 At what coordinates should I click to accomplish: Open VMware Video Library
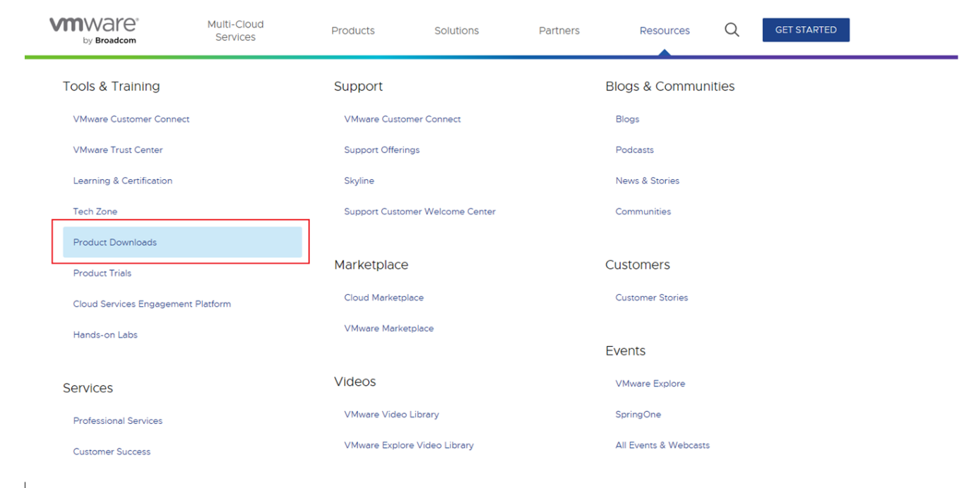[391, 415]
